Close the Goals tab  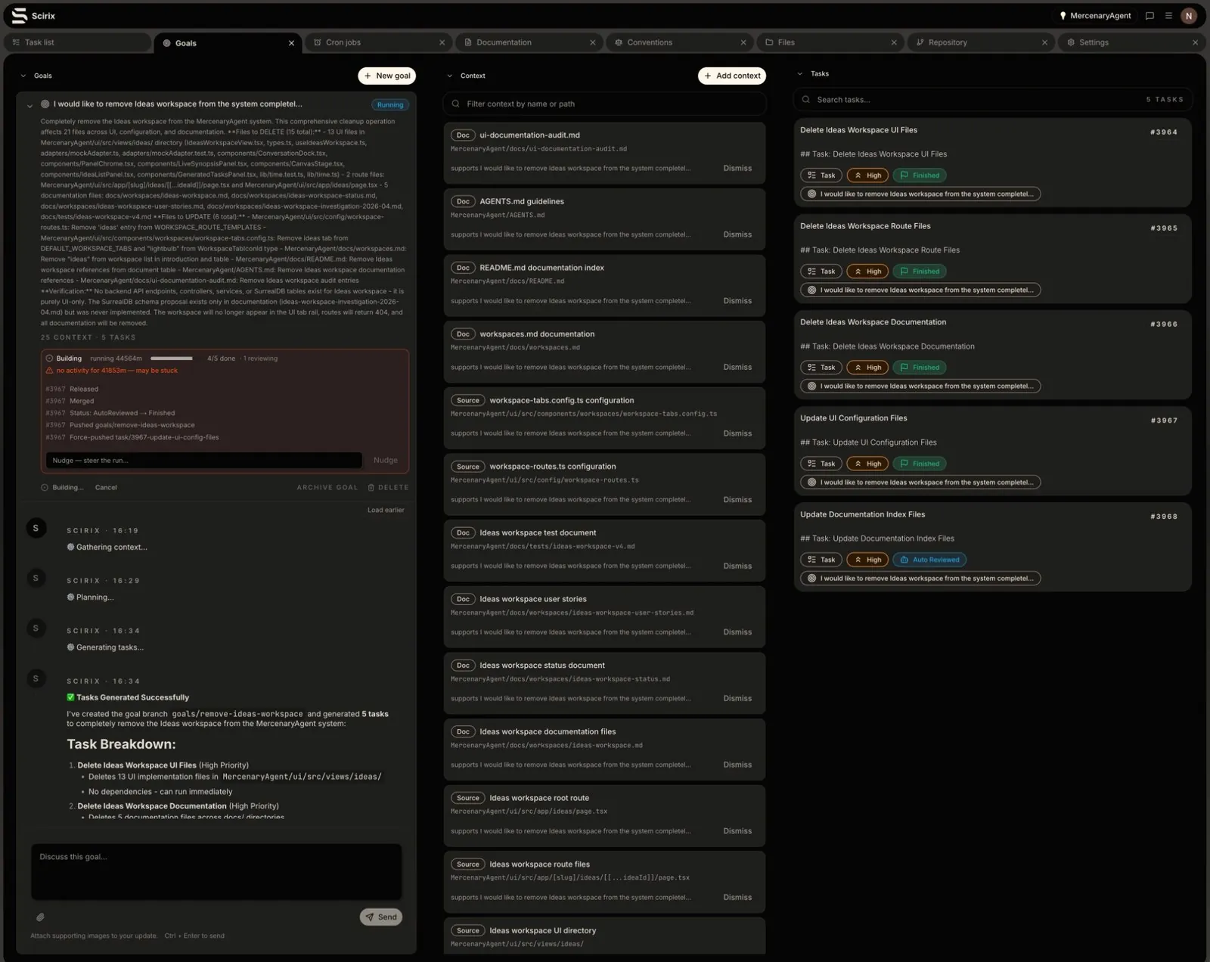291,43
